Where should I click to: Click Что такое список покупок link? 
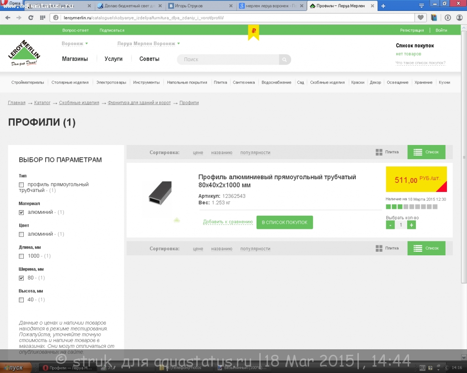[420, 63]
